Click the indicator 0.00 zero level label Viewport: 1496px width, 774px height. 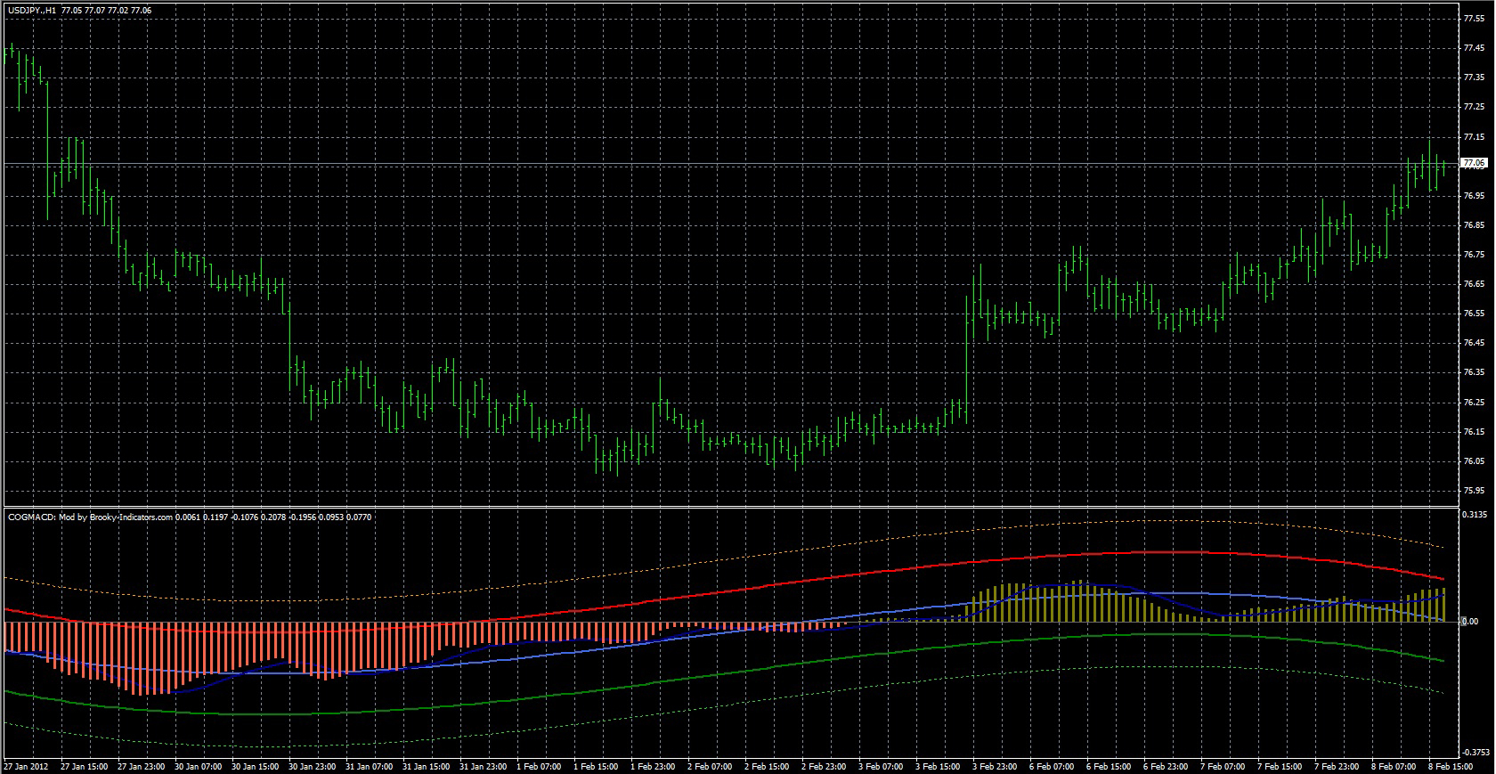click(x=1470, y=622)
